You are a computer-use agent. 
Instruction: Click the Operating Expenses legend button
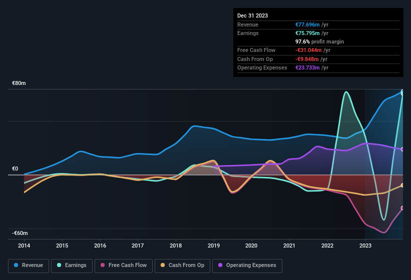[x=247, y=265]
